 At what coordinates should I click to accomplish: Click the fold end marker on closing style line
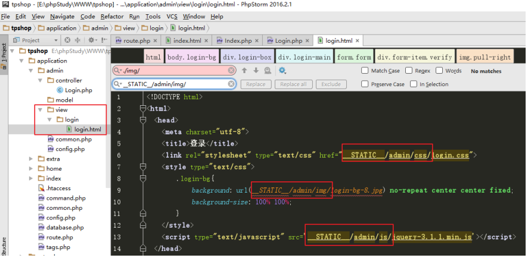coord(143,225)
